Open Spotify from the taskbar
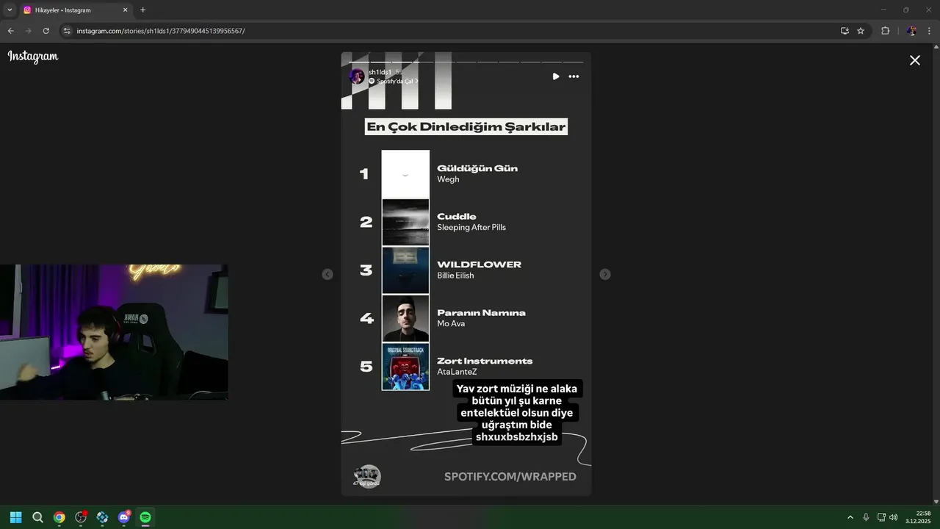The height and width of the screenshot is (529, 940). (x=145, y=517)
